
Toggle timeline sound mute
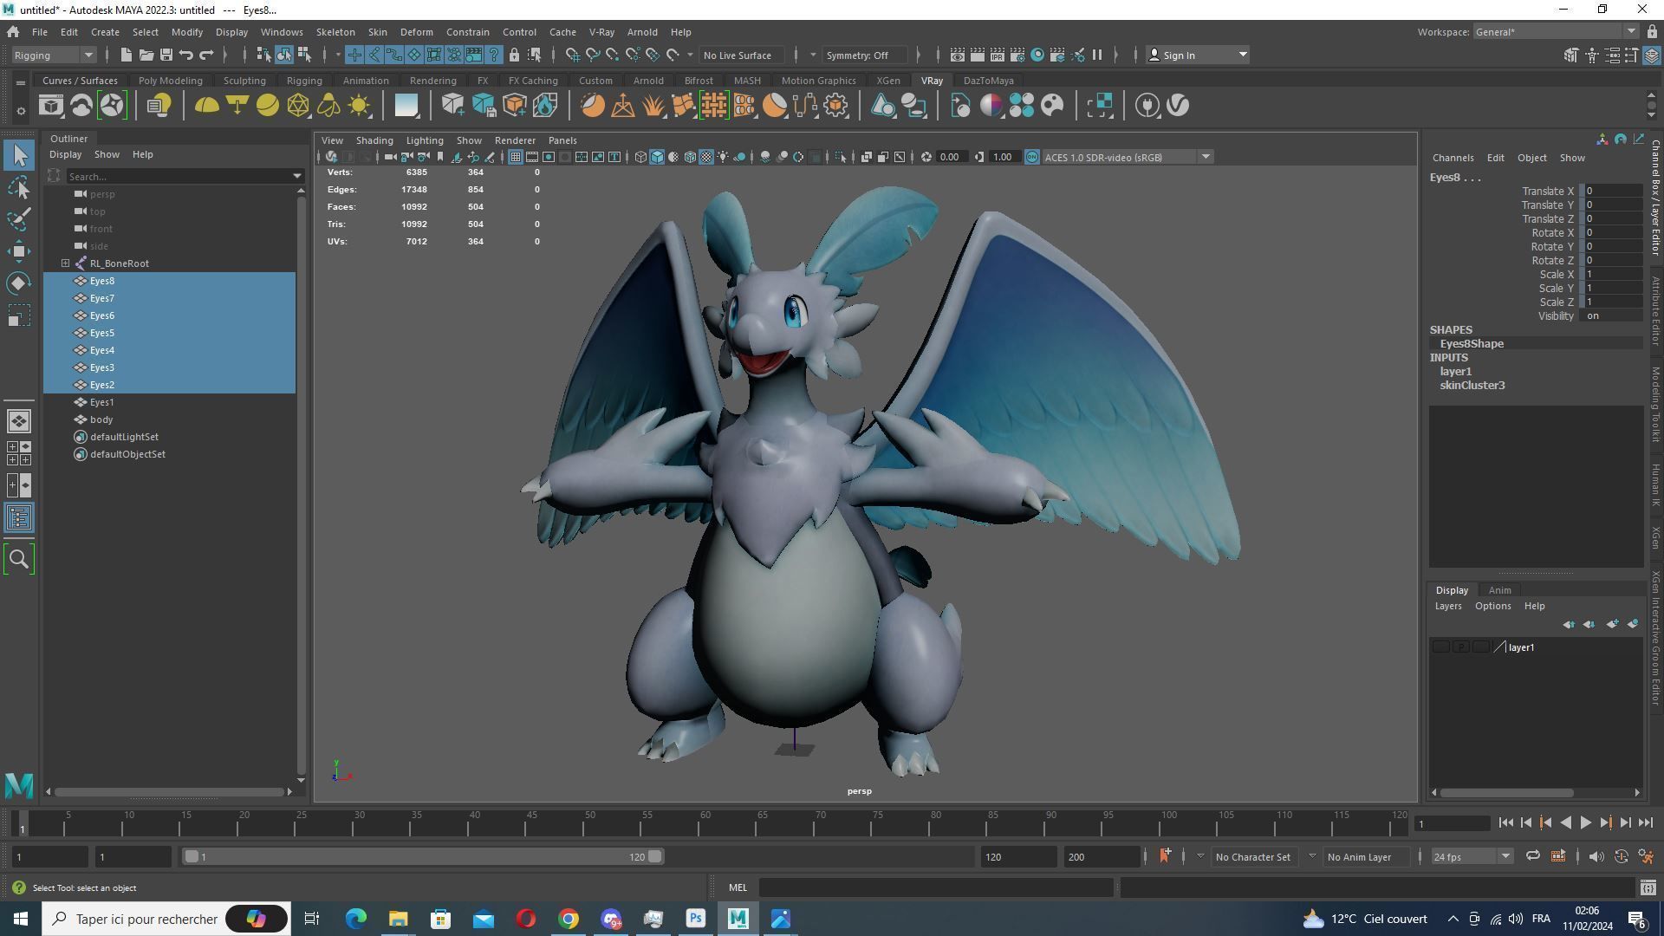pos(1596,856)
